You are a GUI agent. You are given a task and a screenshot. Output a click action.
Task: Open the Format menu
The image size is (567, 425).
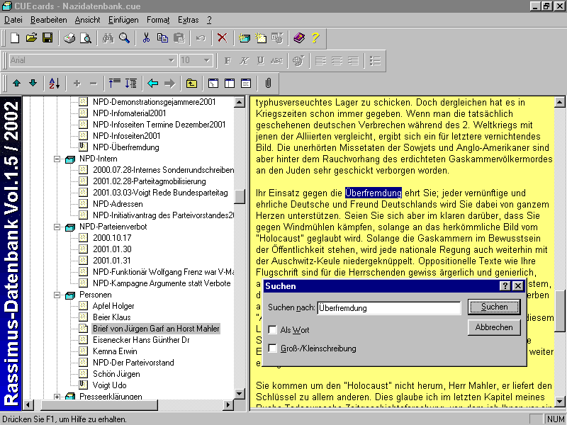(158, 20)
